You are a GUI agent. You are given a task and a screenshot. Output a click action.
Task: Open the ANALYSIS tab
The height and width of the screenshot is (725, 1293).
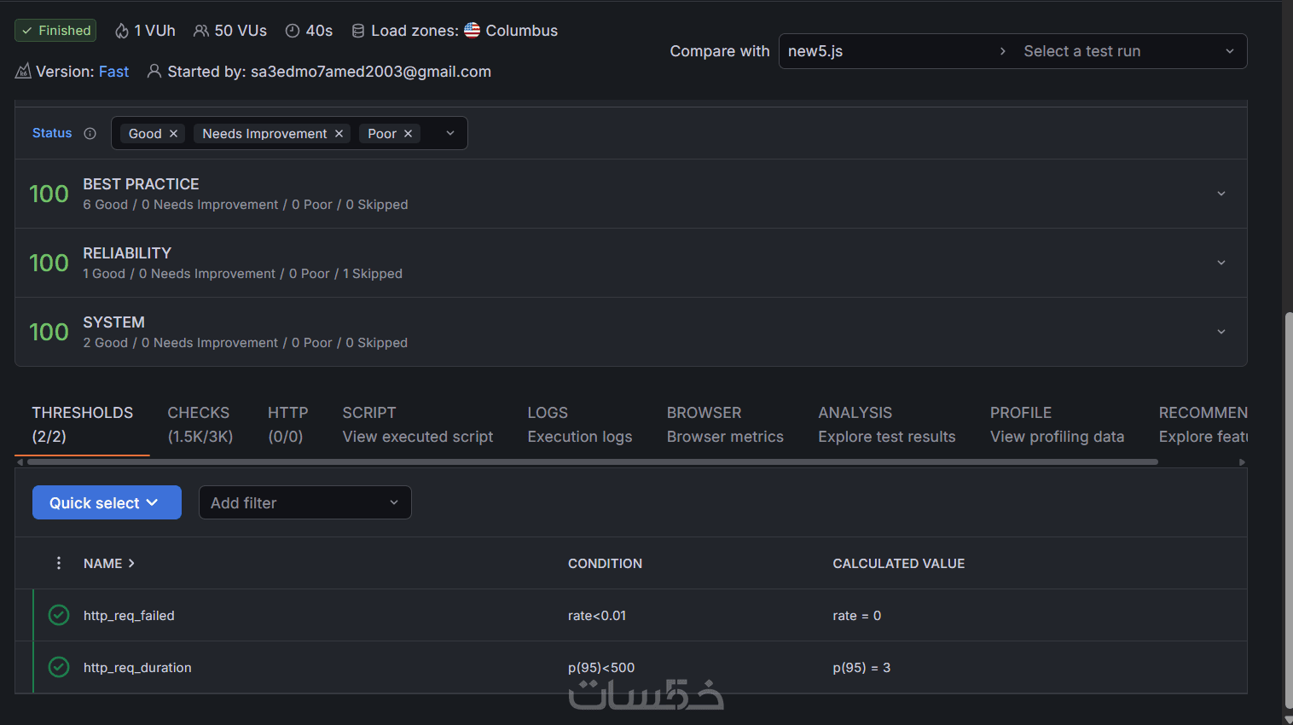coord(887,424)
